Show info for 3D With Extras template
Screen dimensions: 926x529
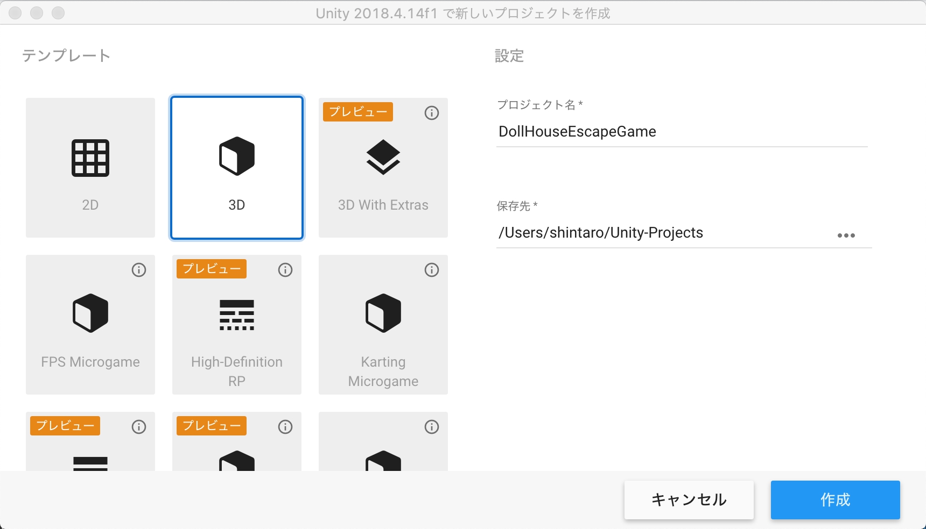click(432, 113)
